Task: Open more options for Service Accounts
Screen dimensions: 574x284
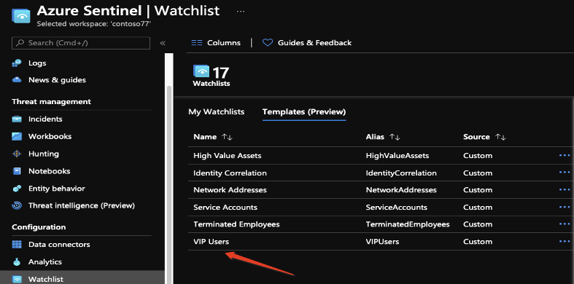Action: tap(565, 208)
